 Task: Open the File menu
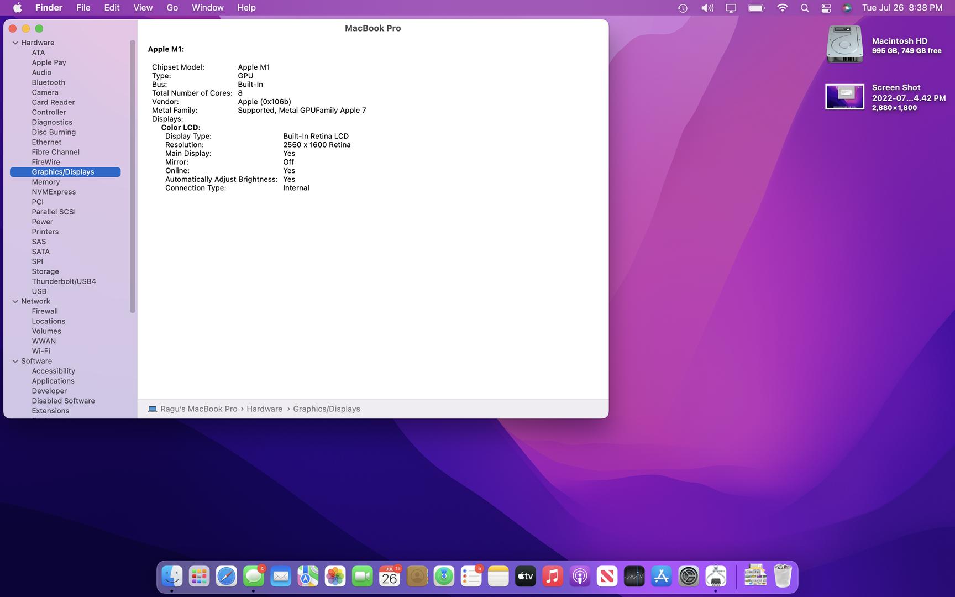click(x=83, y=8)
